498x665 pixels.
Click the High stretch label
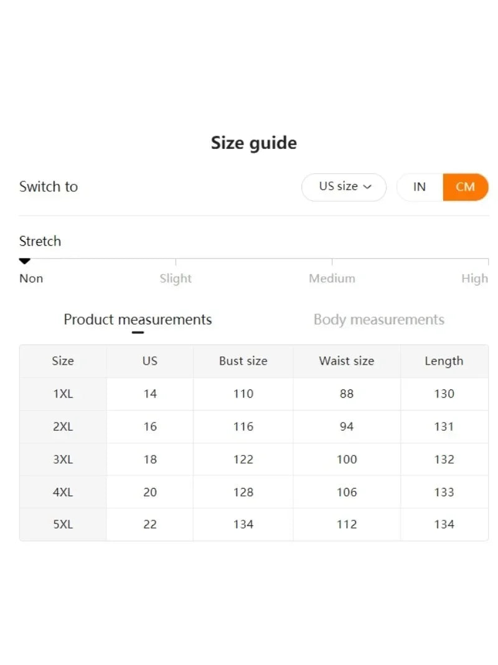pos(474,279)
